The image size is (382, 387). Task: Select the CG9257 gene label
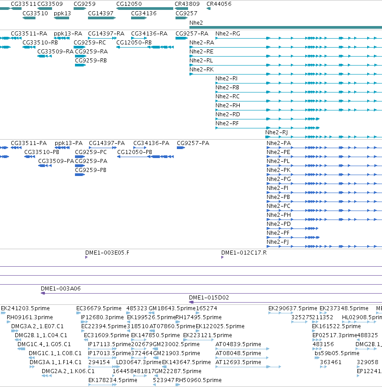(186, 13)
